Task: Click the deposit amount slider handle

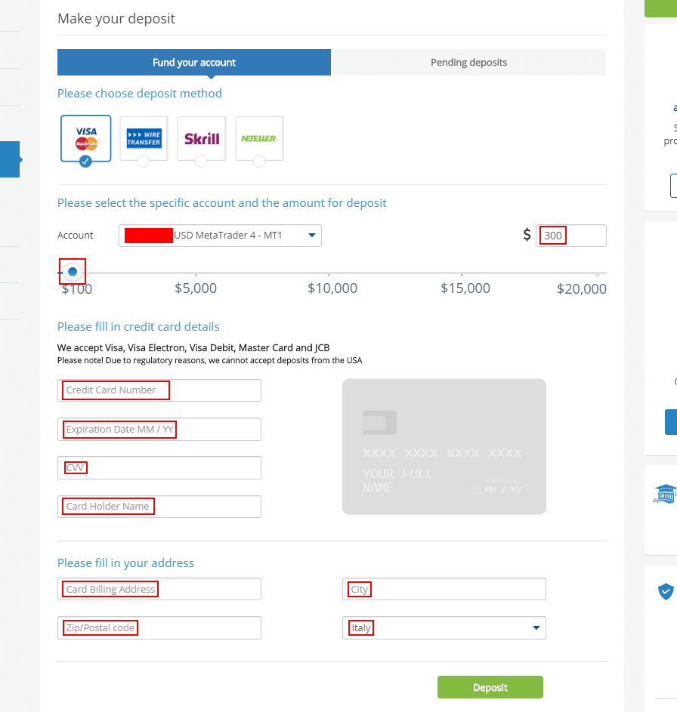Action: pyautogui.click(x=73, y=271)
